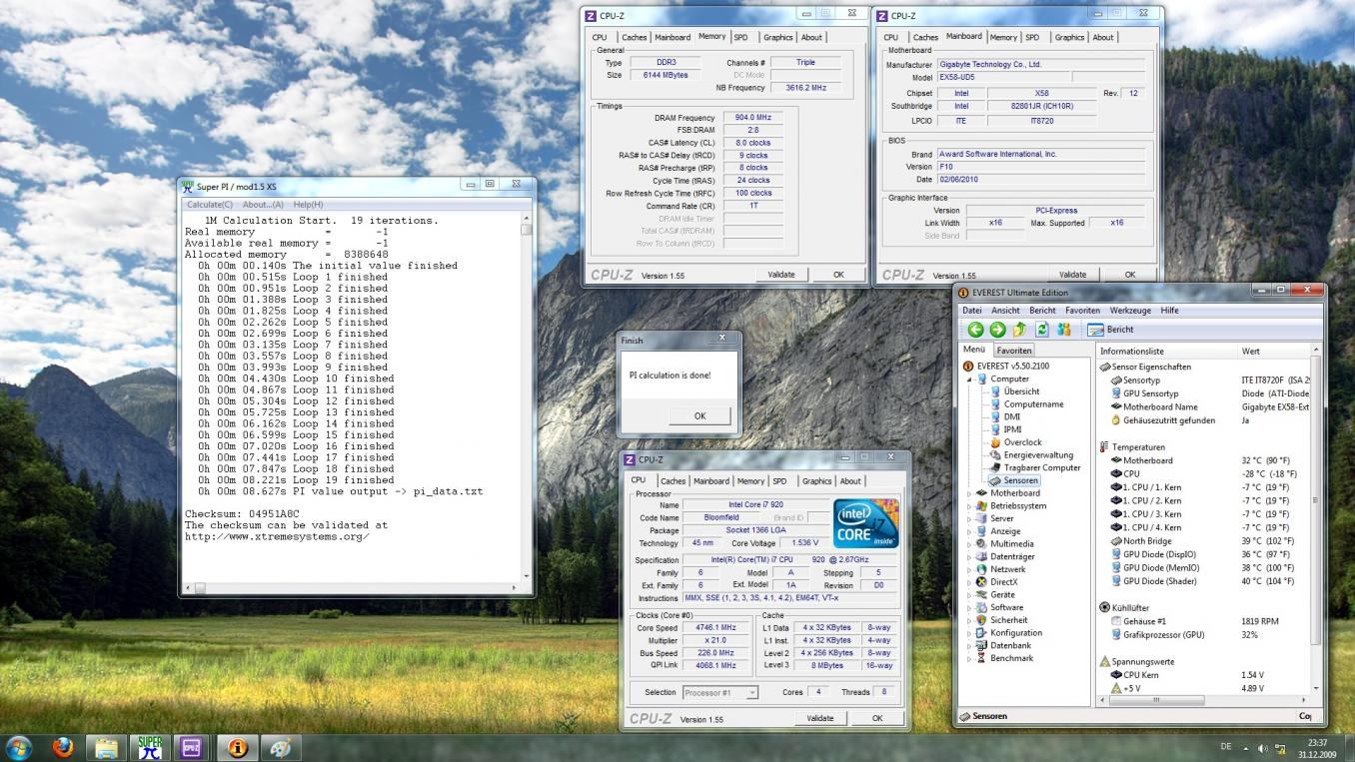The height and width of the screenshot is (762, 1355).
Task: Open Help(H) menu in Super PI
Action: [308, 204]
